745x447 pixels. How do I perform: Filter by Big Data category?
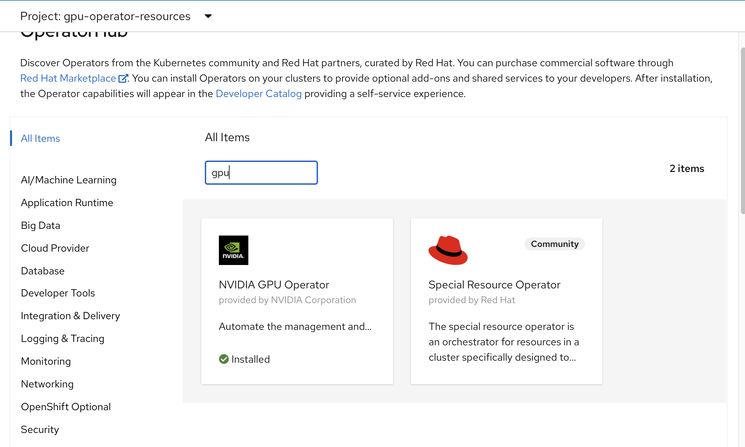40,226
